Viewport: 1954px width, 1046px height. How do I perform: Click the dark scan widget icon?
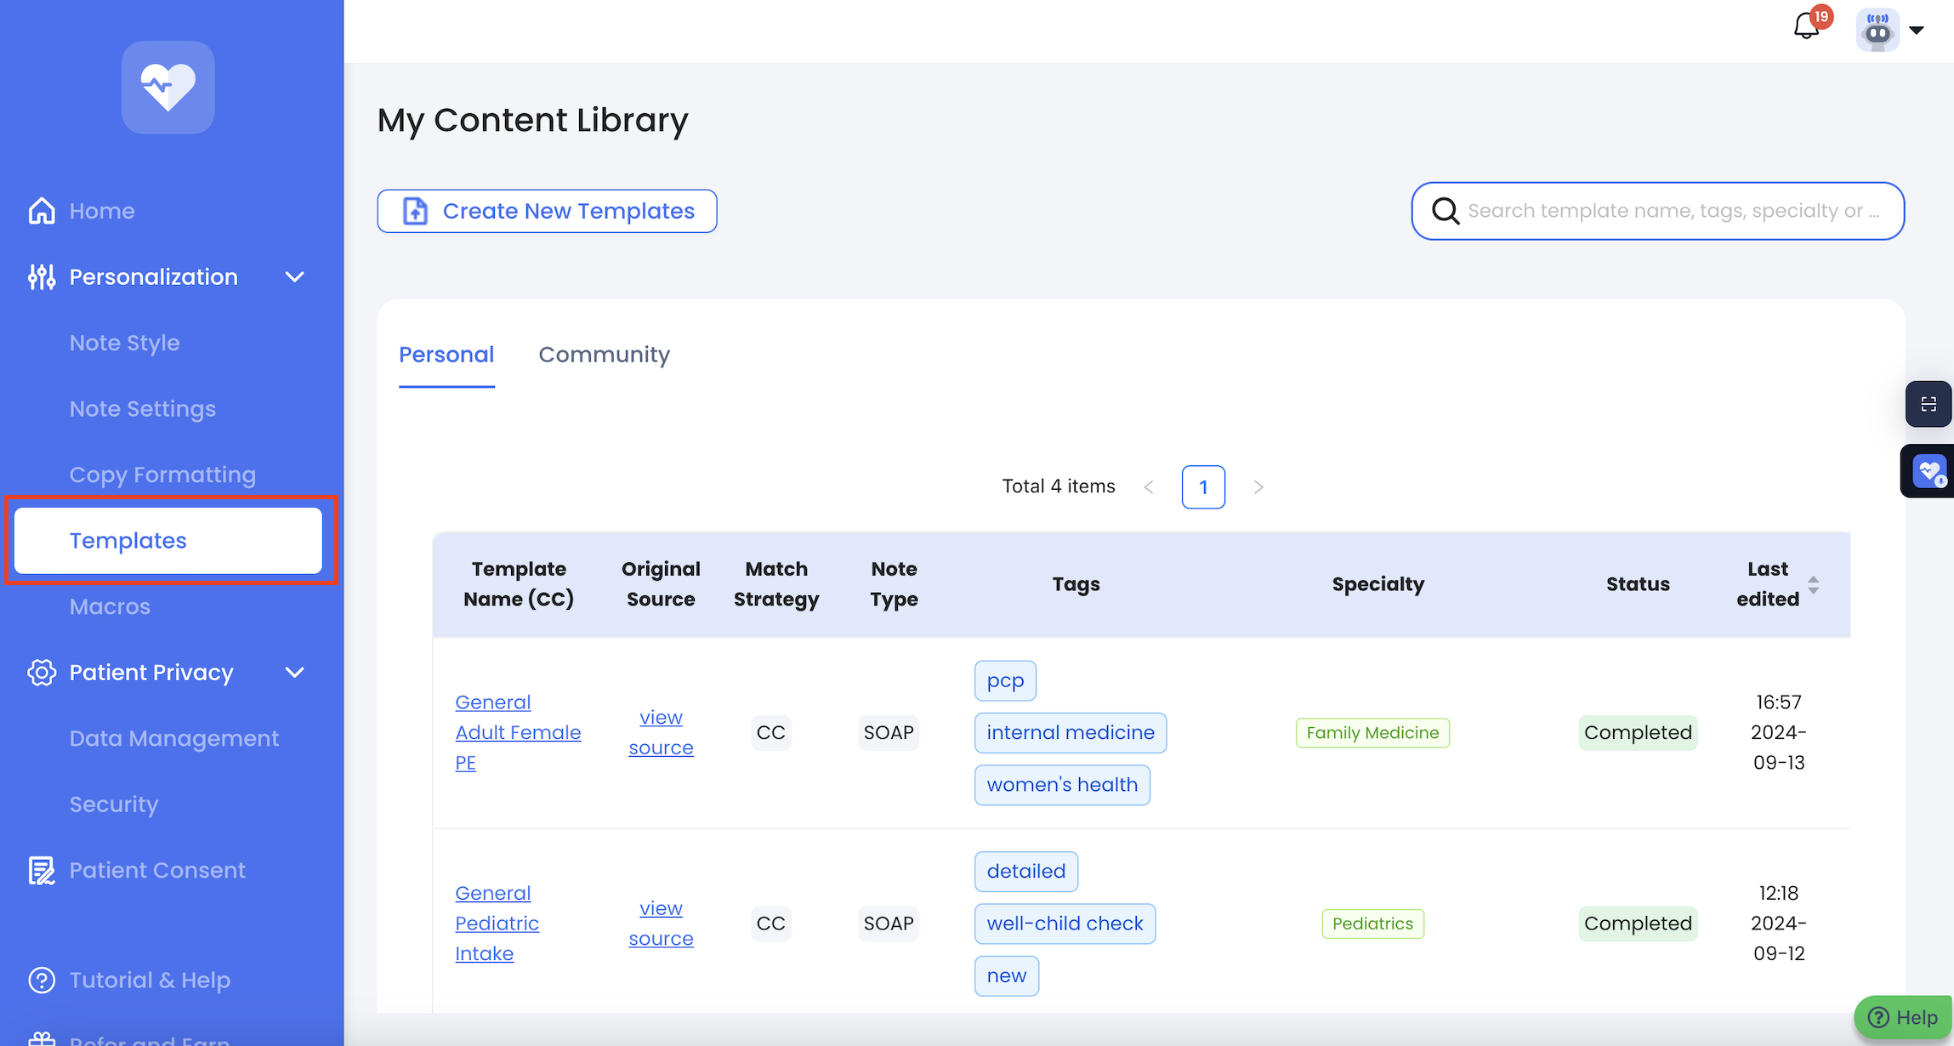1928,404
